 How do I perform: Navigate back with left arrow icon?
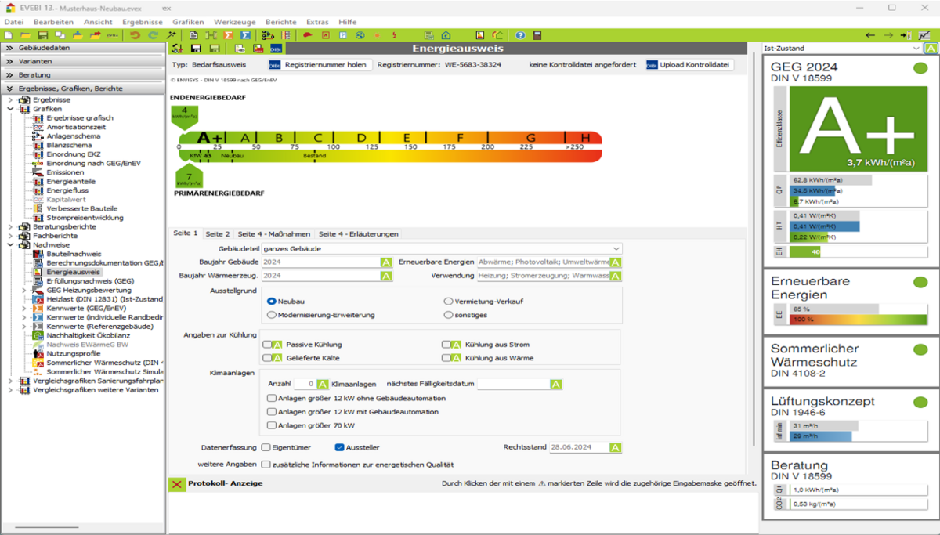[x=870, y=35]
